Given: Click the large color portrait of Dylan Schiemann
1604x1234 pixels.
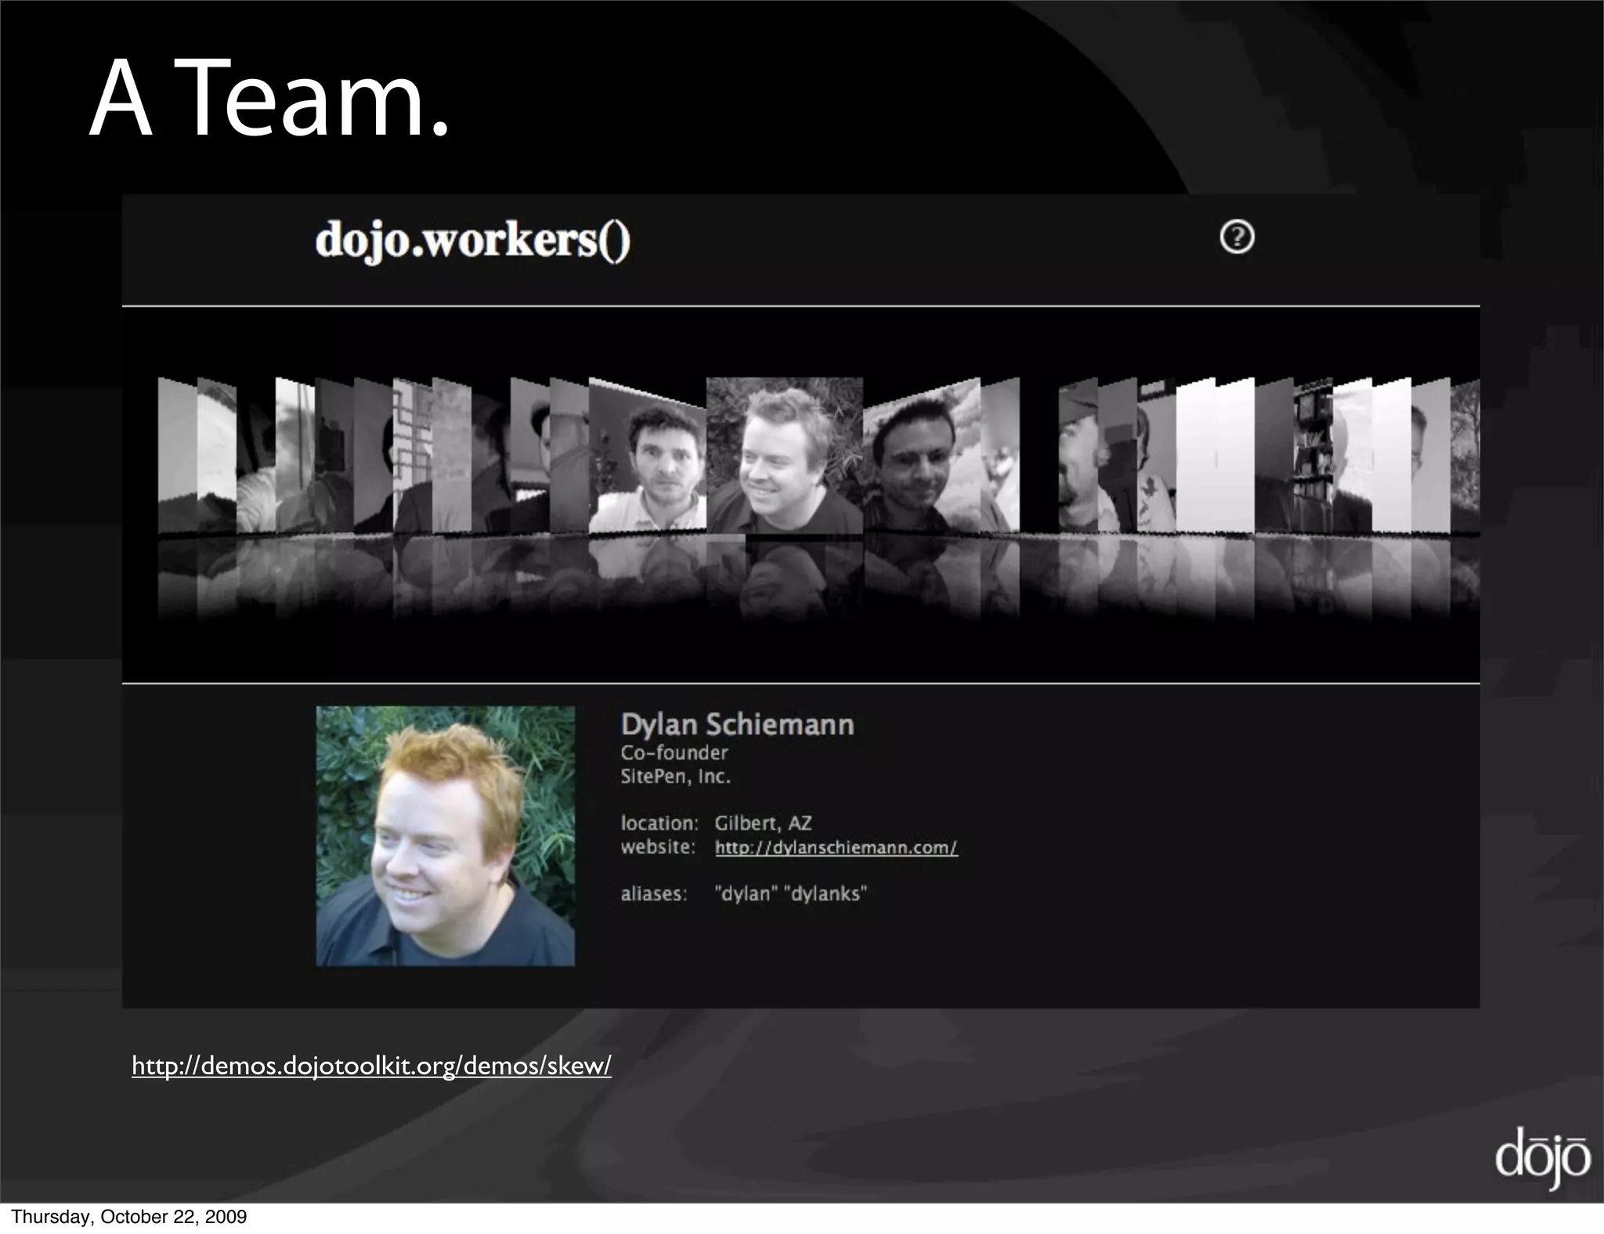Looking at the screenshot, I should tap(445, 835).
